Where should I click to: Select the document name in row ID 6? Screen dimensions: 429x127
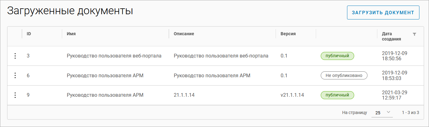105,76
